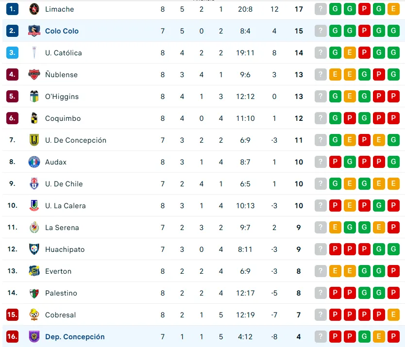The height and width of the screenshot is (347, 405).
Task: Click the Audax club badge
Action: coord(34,162)
